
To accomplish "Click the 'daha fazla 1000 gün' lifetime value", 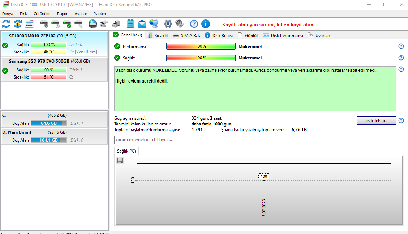I will (x=211, y=124).
